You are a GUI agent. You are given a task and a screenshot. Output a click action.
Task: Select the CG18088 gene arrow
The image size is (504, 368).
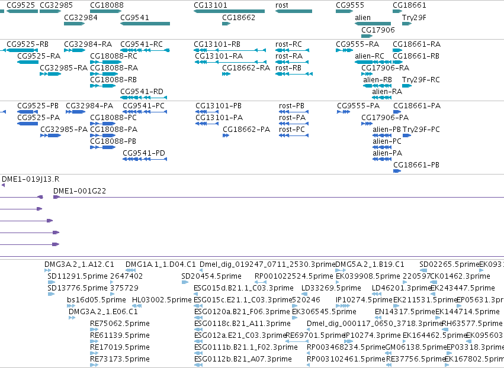click(106, 11)
